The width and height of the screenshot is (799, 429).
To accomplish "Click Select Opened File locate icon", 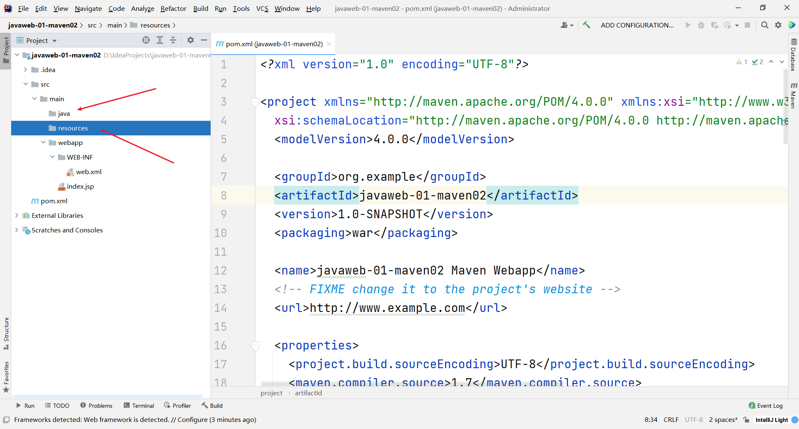I will tap(146, 40).
